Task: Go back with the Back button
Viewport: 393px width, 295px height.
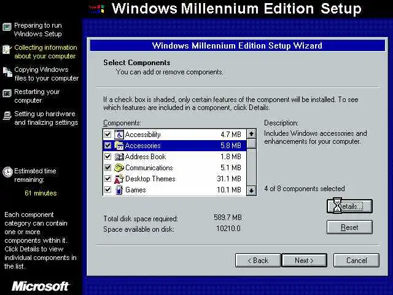Action: tap(258, 261)
